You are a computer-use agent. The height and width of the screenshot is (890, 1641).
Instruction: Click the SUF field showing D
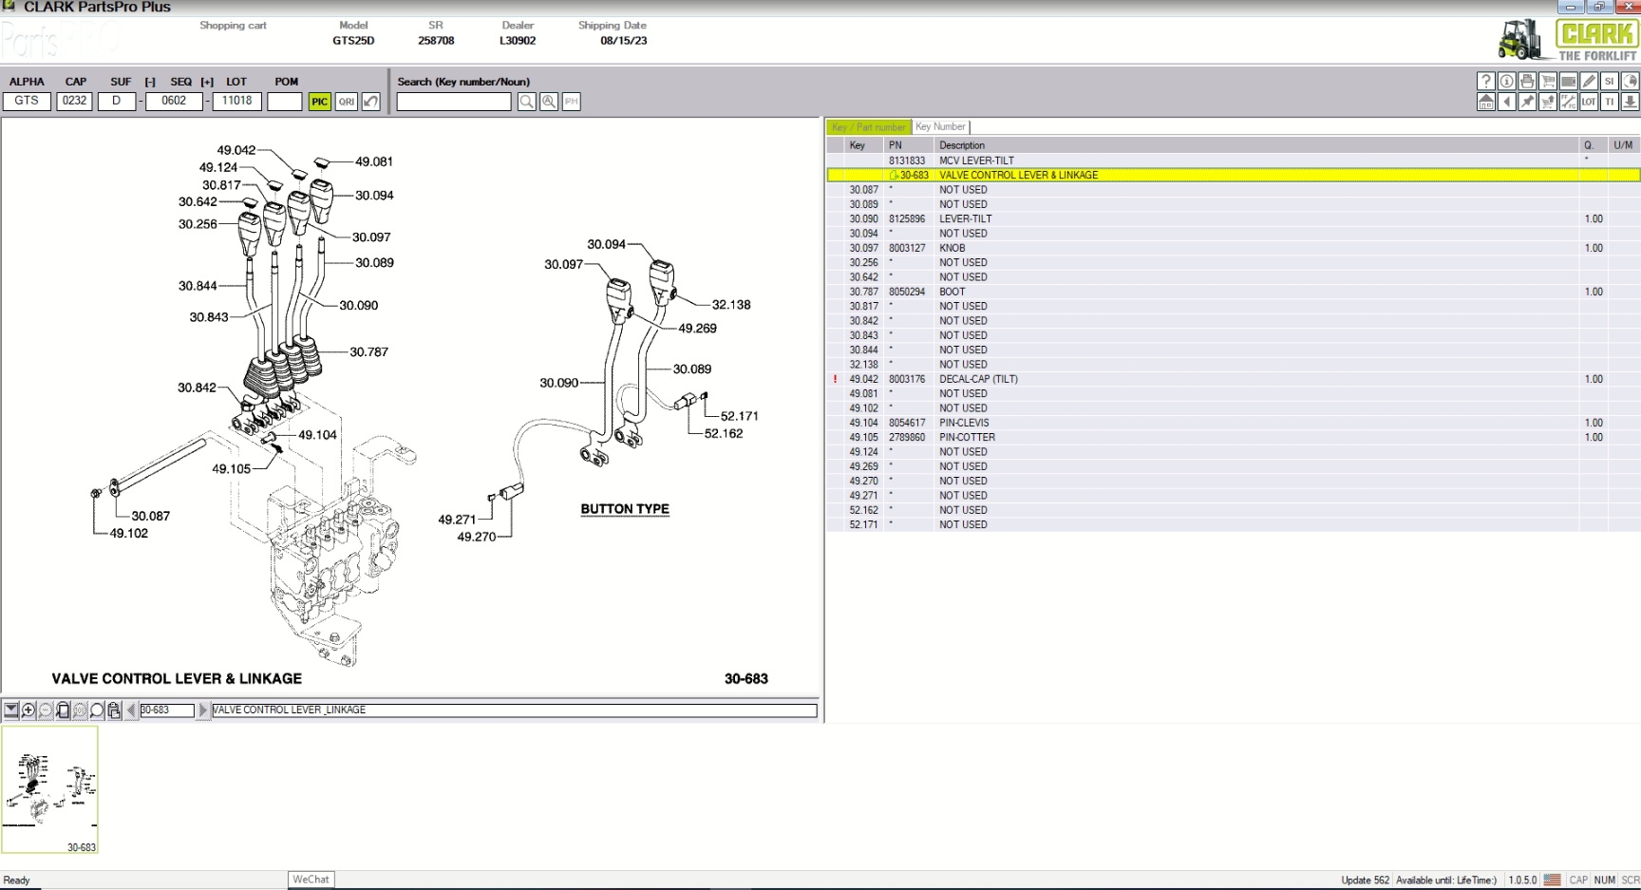tap(117, 101)
